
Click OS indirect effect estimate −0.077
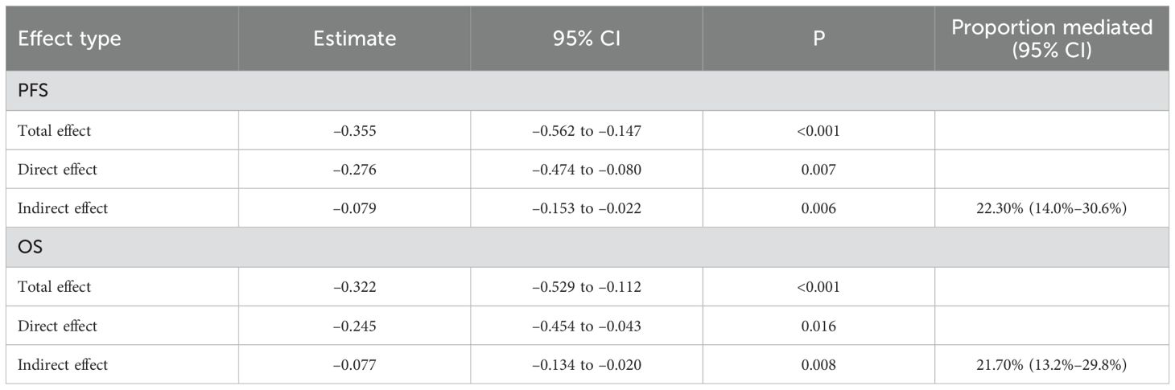click(x=354, y=364)
